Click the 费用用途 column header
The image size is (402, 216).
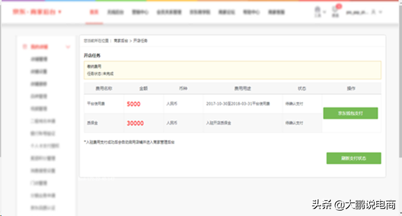click(243, 88)
